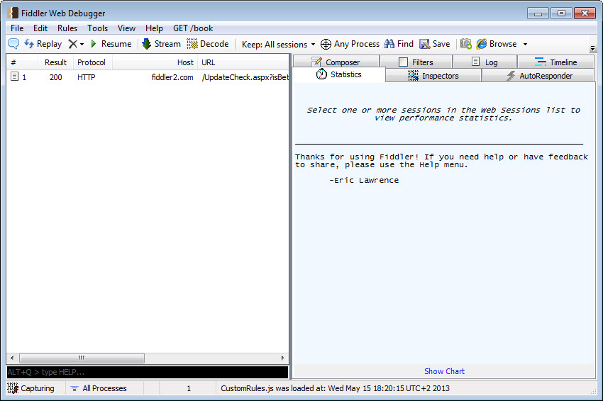Click the GET /book menu item
This screenshot has height=401, width=603.
pos(193,28)
